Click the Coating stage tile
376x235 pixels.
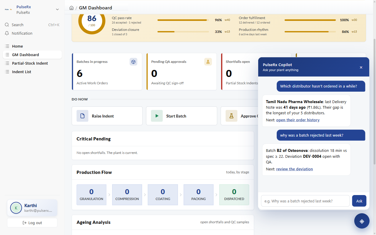point(163,195)
